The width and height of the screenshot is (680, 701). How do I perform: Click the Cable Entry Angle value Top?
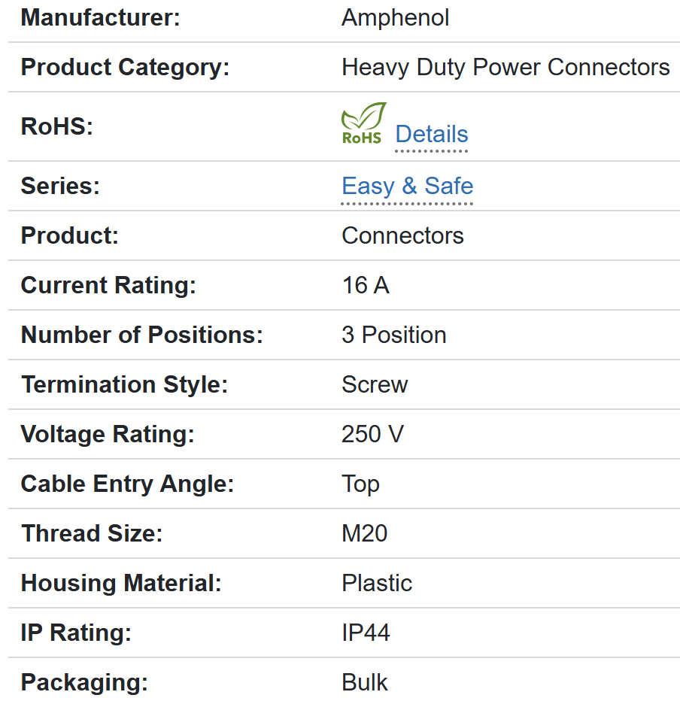coord(361,484)
